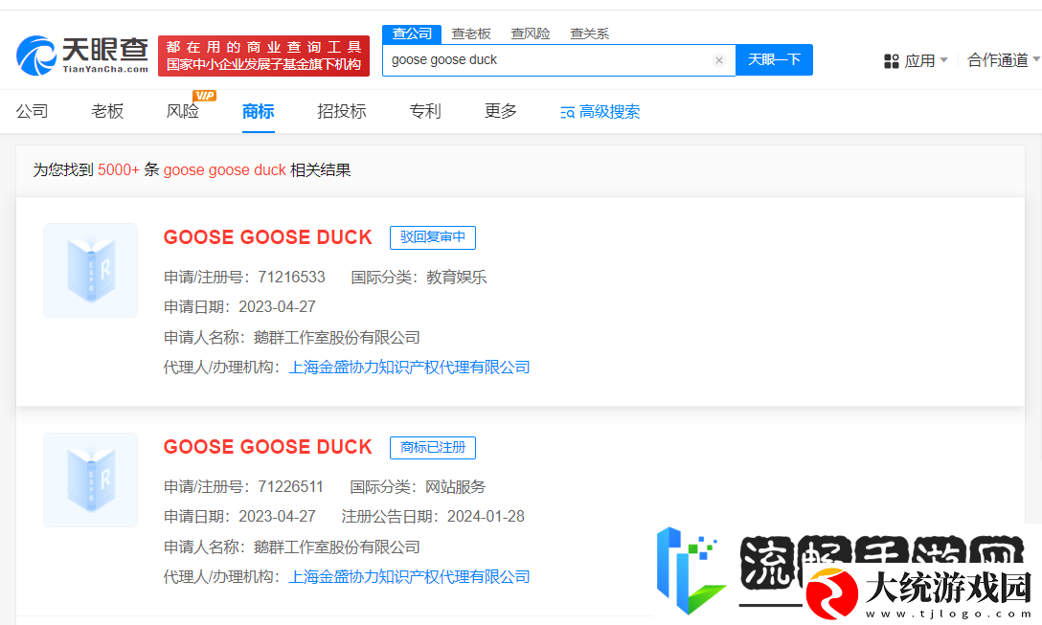
Task: Switch to the 公司 results tab
Action: point(32,111)
